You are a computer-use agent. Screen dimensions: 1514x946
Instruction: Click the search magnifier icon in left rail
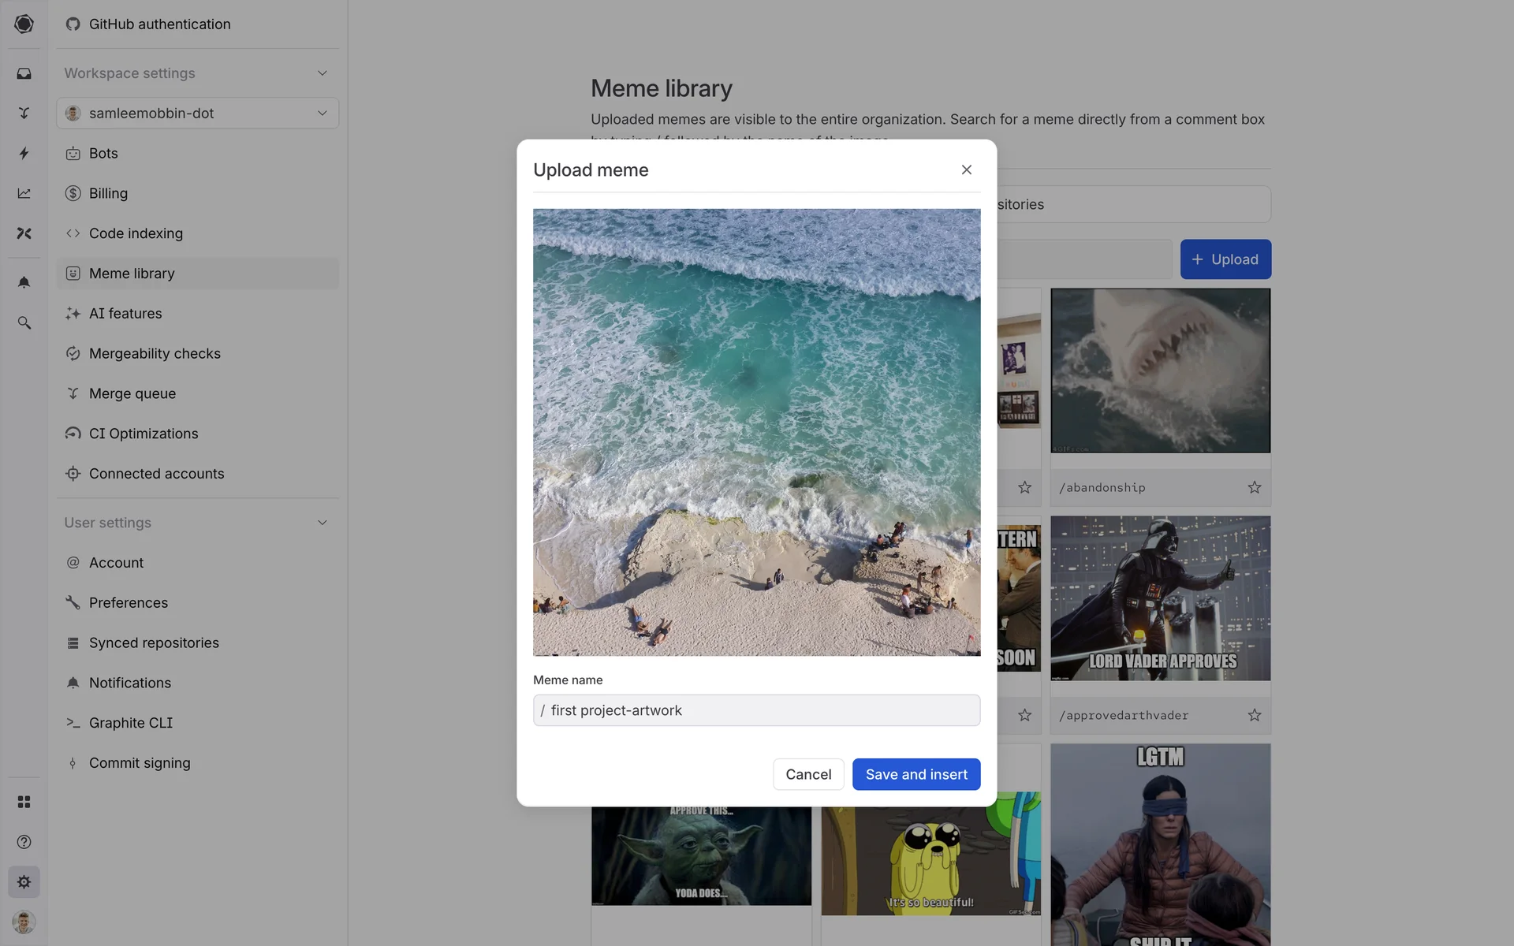24,322
